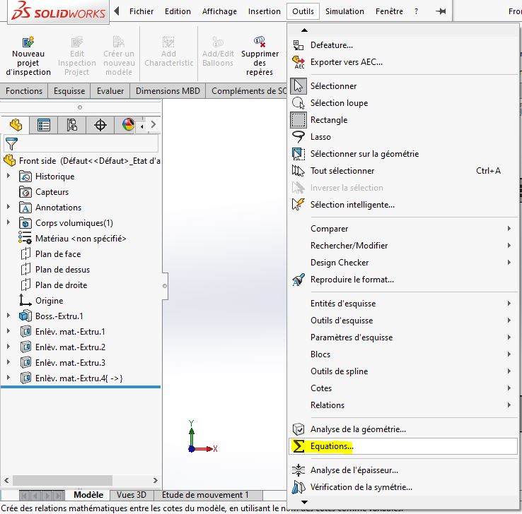The width and height of the screenshot is (522, 514).
Task: Switch to Etude de mouvement 1 tab
Action: click(205, 495)
